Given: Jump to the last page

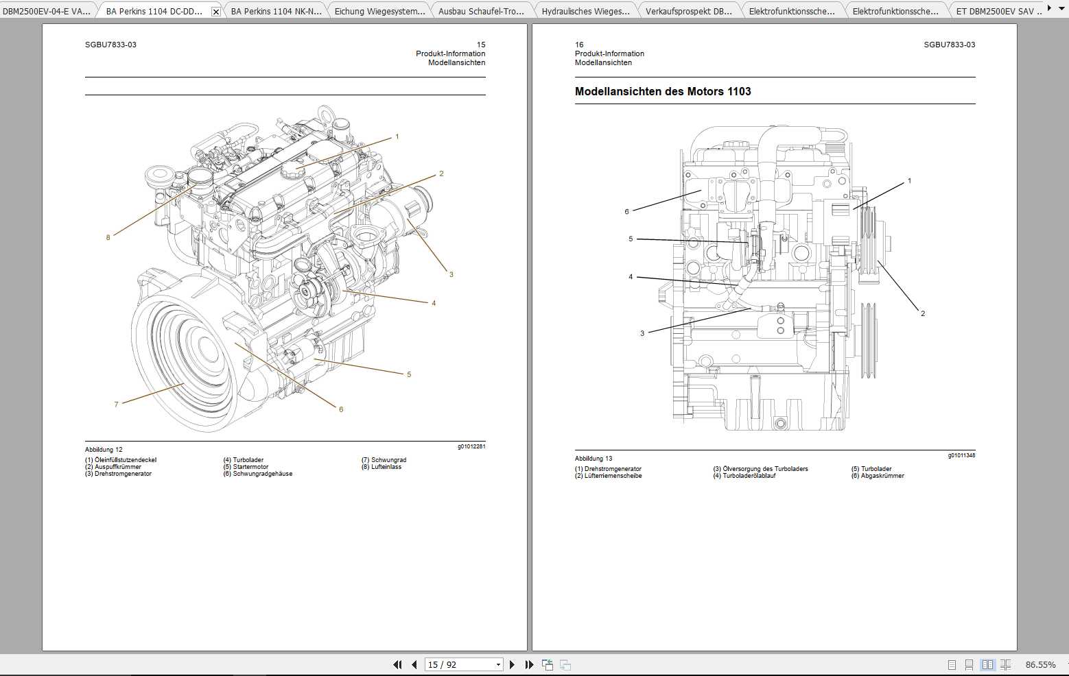Looking at the screenshot, I should tap(529, 664).
